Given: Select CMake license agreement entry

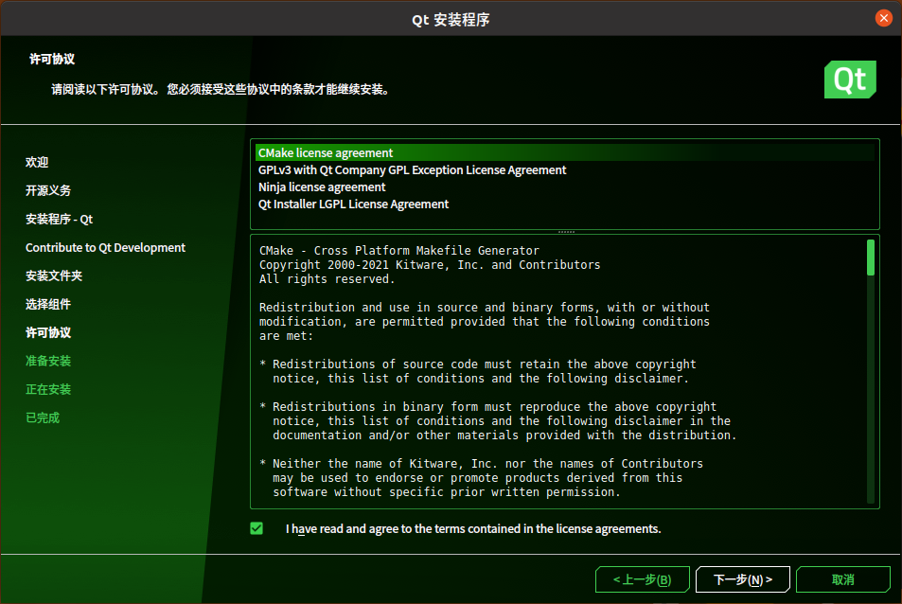Looking at the screenshot, I should [565, 153].
